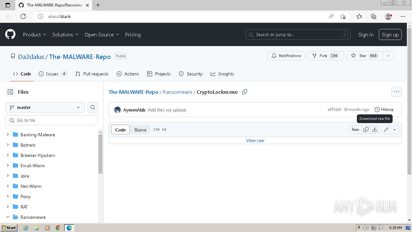Screen dimensions: 412x232
Task: Open more edit options dropdown arrow
Action: point(395,130)
